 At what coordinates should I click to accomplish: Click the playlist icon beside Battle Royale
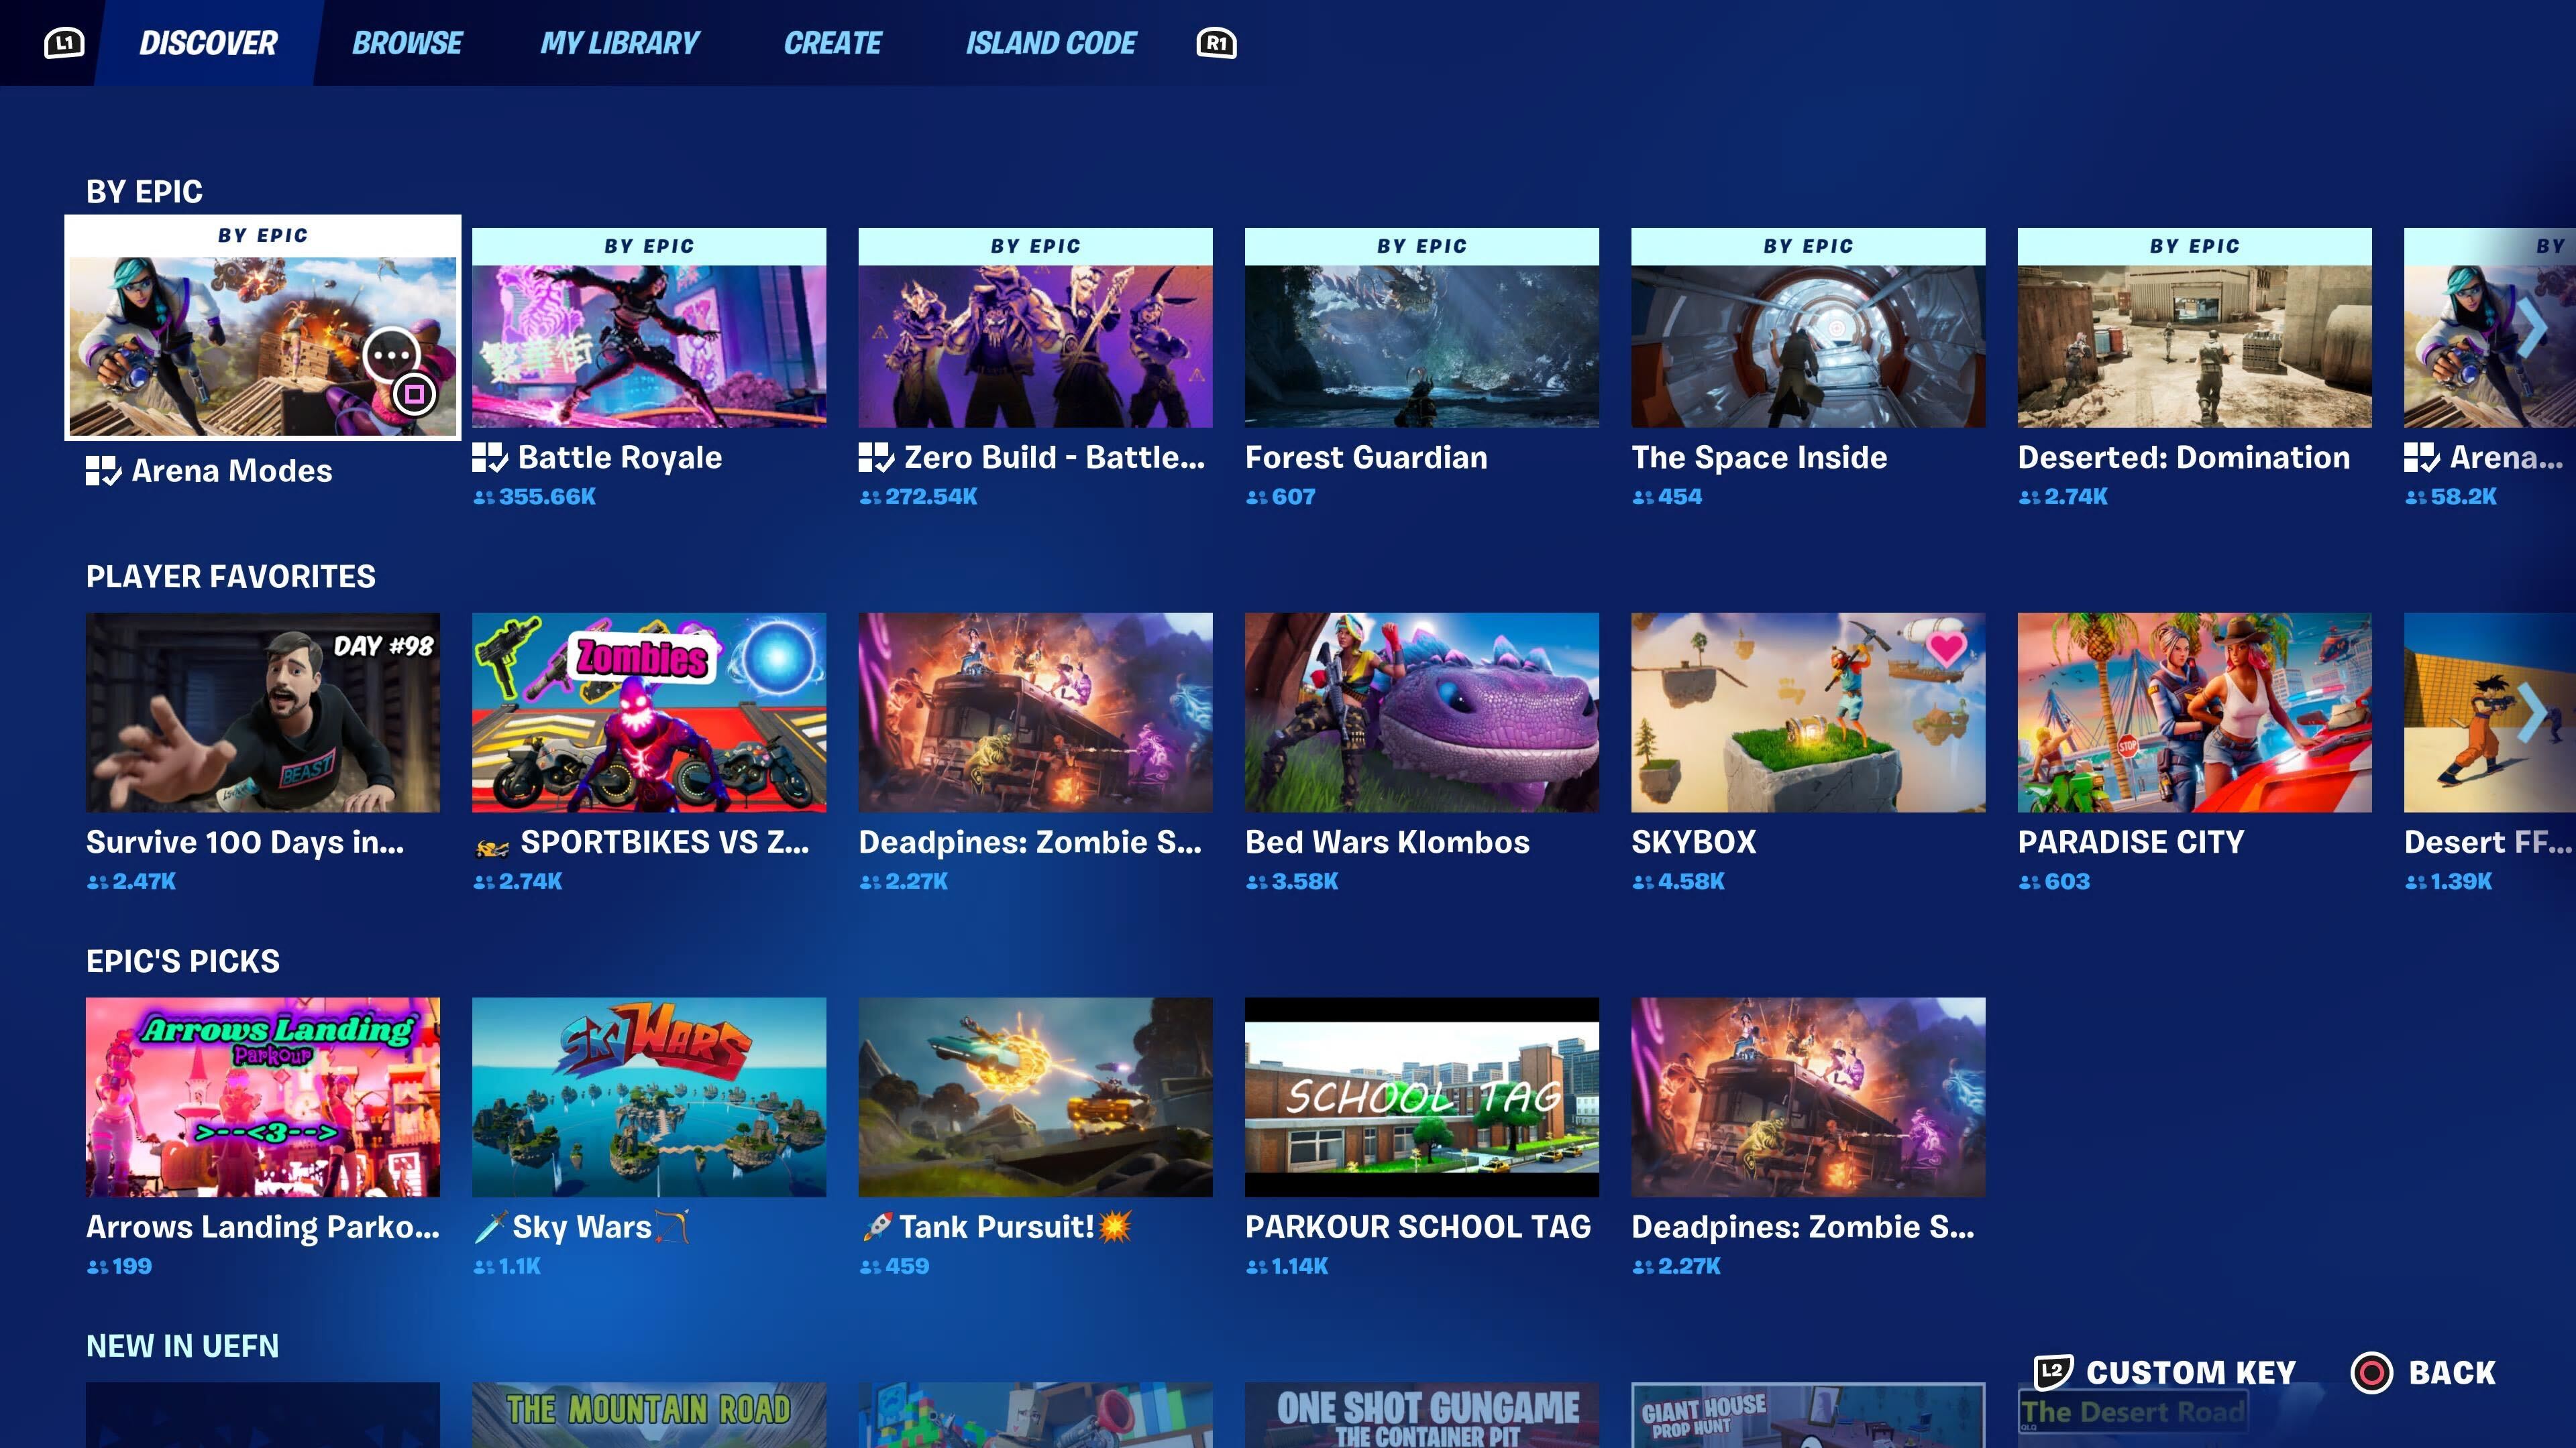click(490, 458)
